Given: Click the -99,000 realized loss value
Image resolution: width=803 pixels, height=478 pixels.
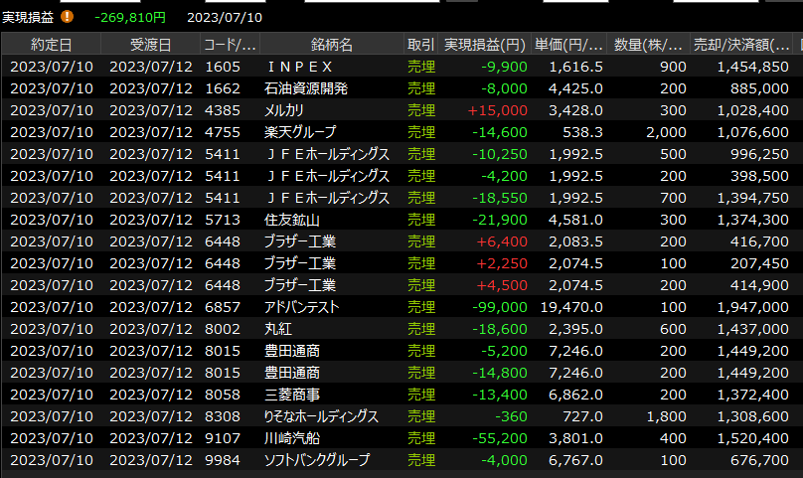Looking at the screenshot, I should coord(504,307).
